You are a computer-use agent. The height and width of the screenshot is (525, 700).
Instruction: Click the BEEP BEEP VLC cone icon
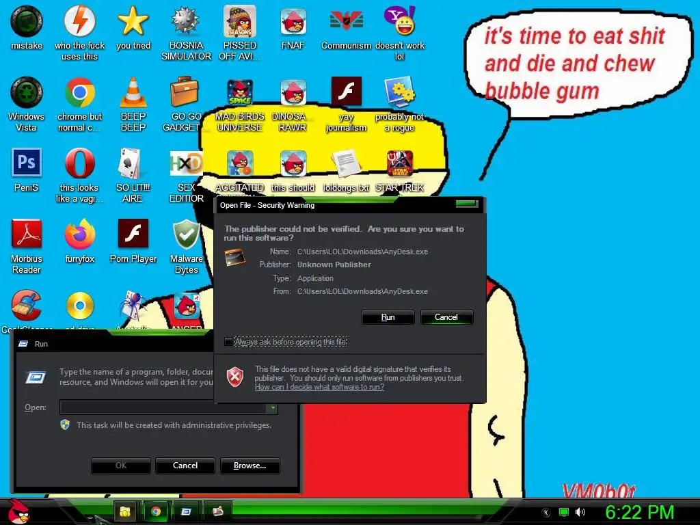tap(133, 92)
